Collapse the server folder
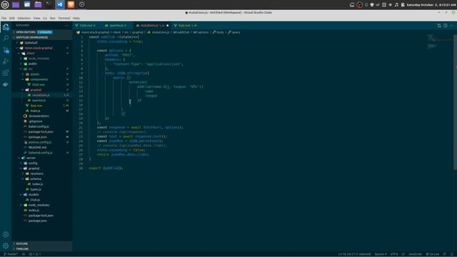Viewport: 457px width, 257px height. (42, 158)
